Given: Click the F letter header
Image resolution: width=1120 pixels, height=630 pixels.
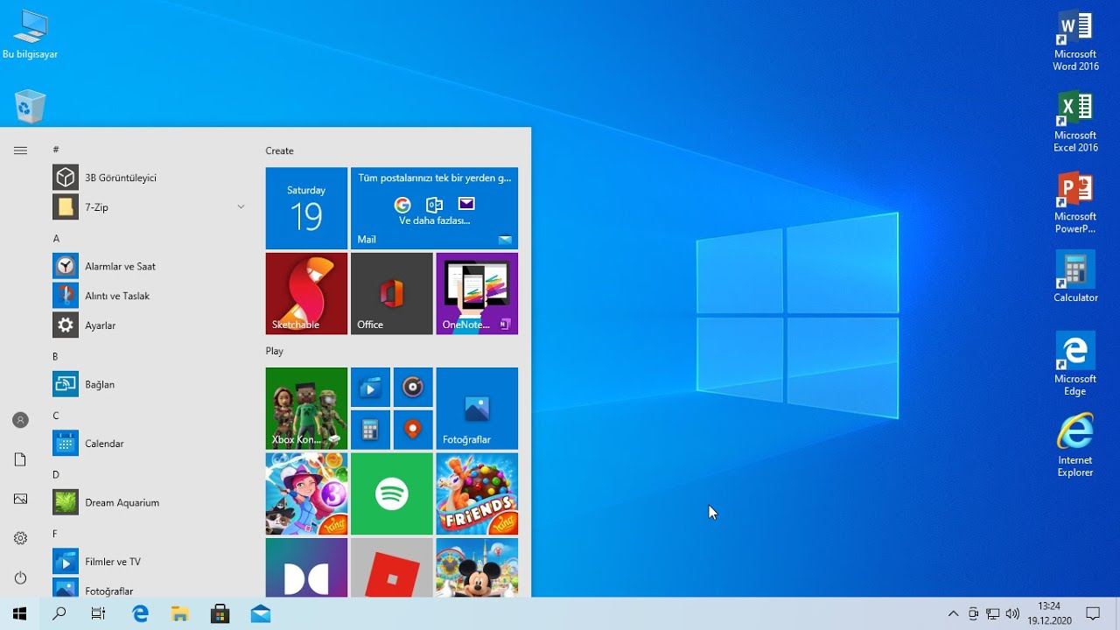Looking at the screenshot, I should (x=55, y=534).
